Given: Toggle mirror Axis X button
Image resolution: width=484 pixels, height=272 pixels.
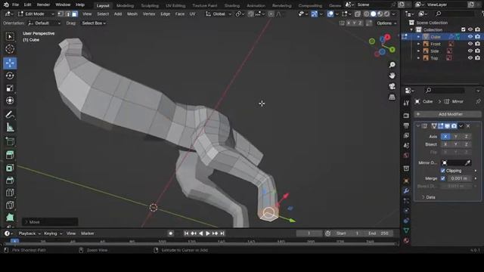Looking at the screenshot, I should pyautogui.click(x=445, y=136).
